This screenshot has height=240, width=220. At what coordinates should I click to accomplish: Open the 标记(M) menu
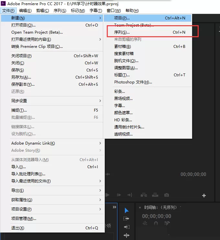(78, 11)
